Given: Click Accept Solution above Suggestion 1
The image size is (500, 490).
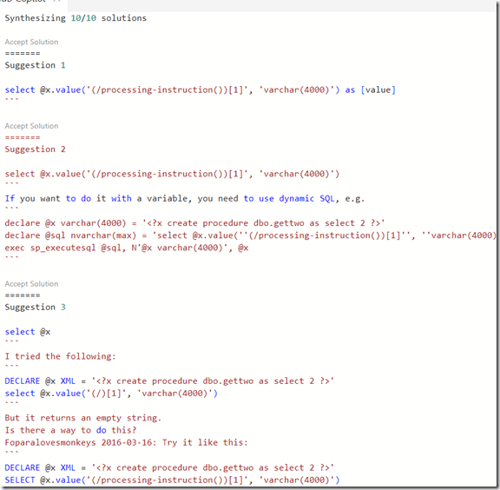Looking at the screenshot, I should pos(31,43).
